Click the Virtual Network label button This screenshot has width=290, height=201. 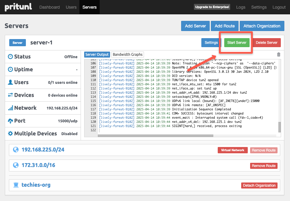[x=233, y=150]
